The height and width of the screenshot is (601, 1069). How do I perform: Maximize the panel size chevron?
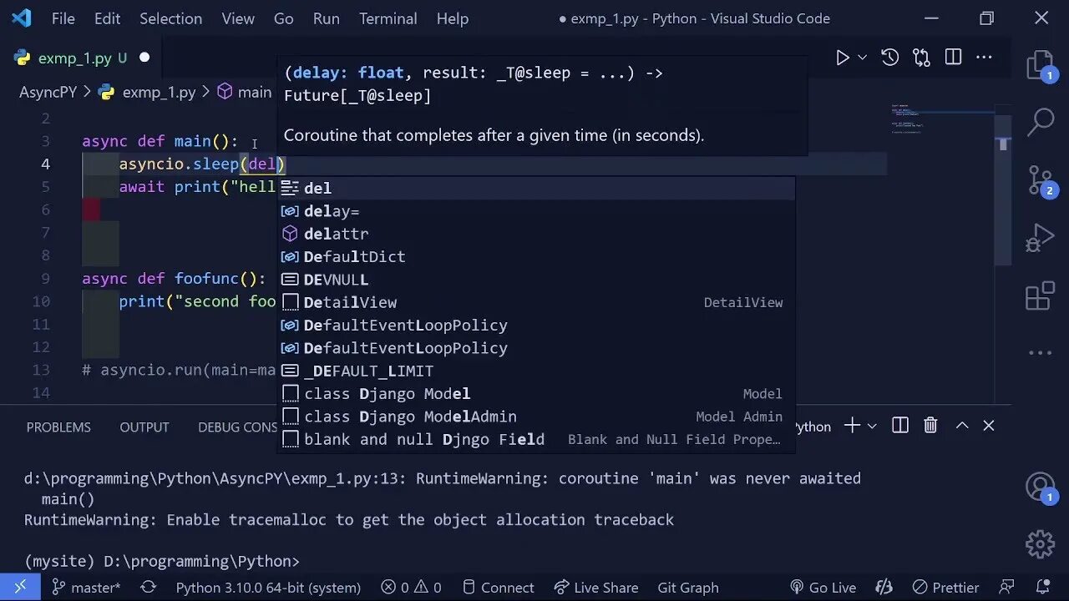pyautogui.click(x=962, y=426)
